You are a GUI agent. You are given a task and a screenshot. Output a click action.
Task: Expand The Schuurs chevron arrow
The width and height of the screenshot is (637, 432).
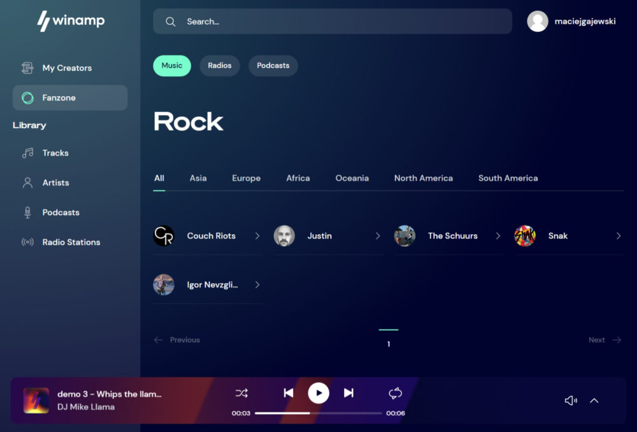tap(498, 235)
